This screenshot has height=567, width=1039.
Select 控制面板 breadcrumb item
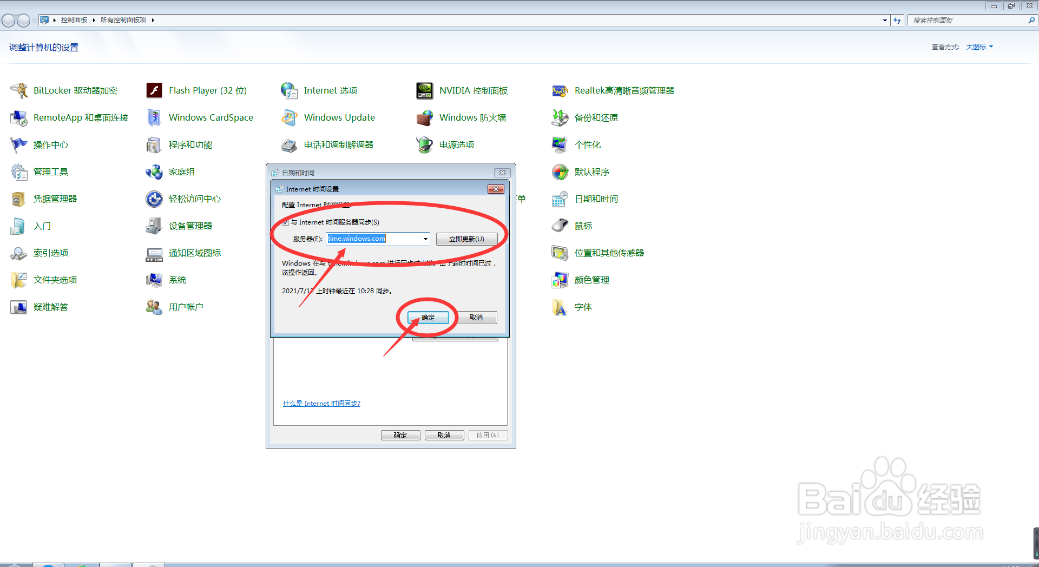(x=74, y=20)
